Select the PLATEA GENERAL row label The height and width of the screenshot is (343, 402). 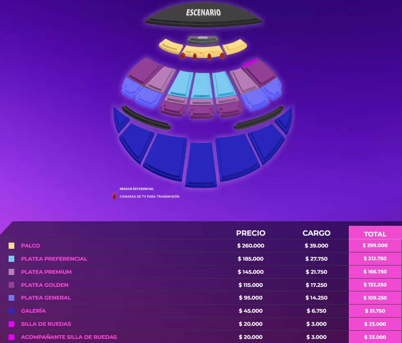[x=46, y=298]
